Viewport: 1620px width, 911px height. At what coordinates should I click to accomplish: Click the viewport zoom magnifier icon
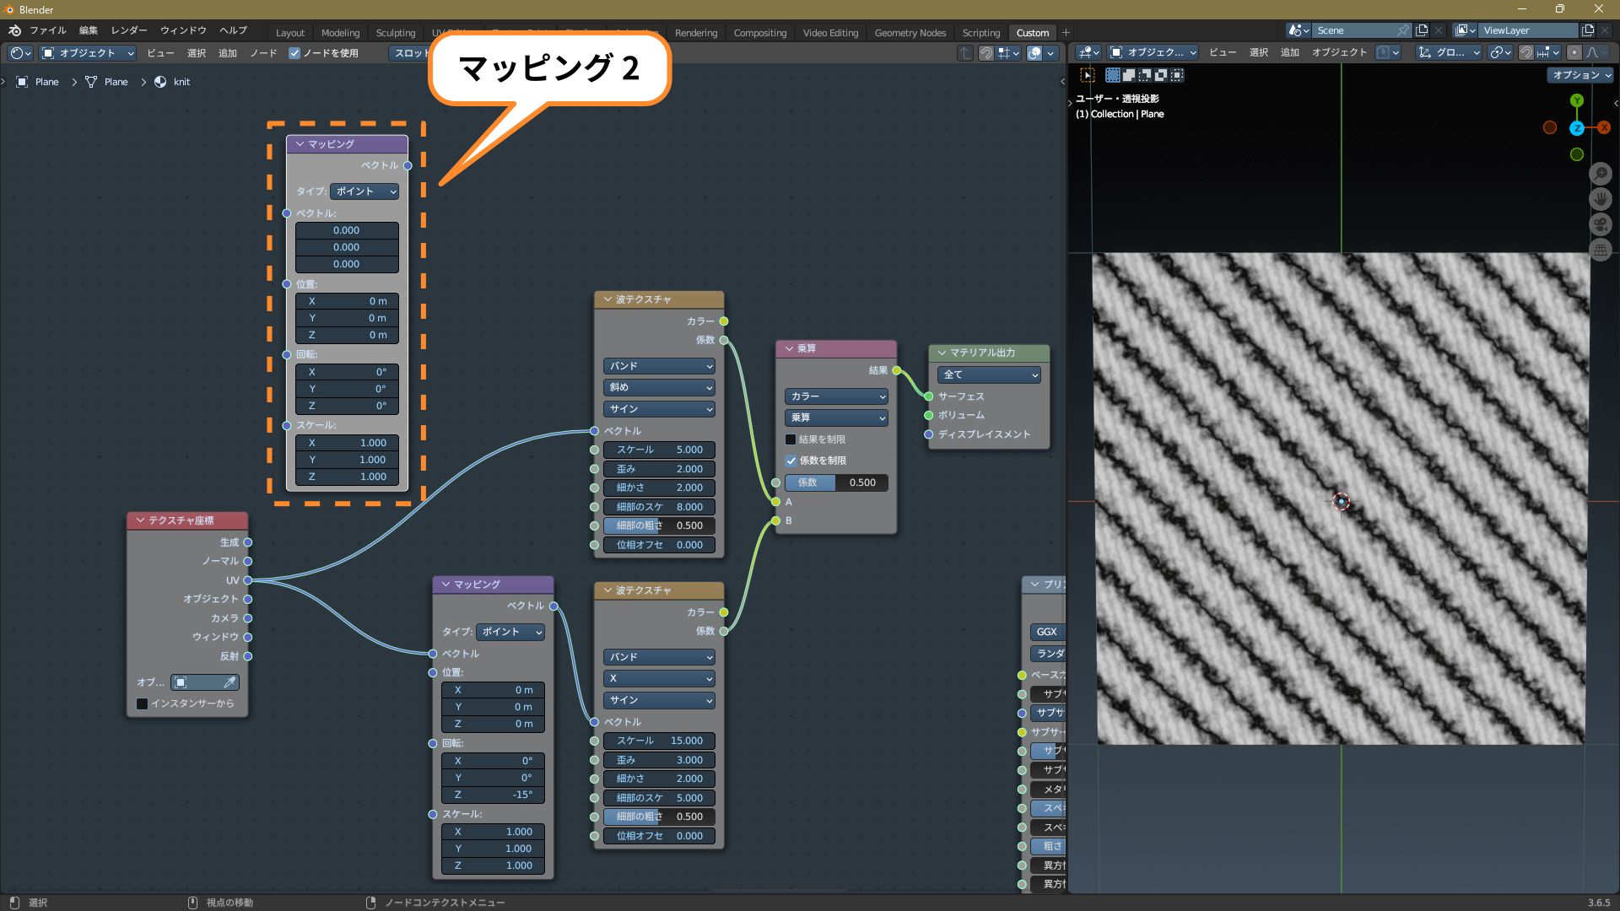tap(1600, 174)
